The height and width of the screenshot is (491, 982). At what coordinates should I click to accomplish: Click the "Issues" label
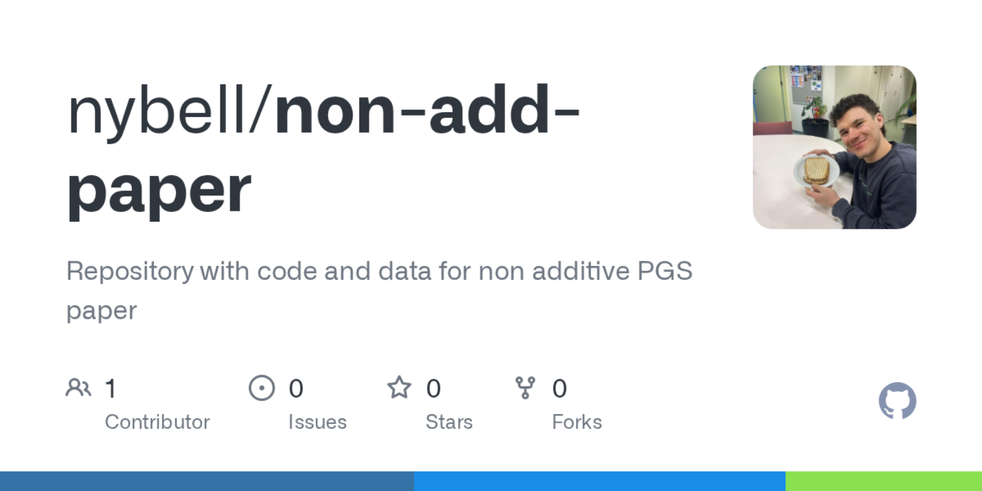[317, 422]
